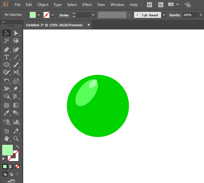Activate the Eyedropper tool

tap(6, 113)
